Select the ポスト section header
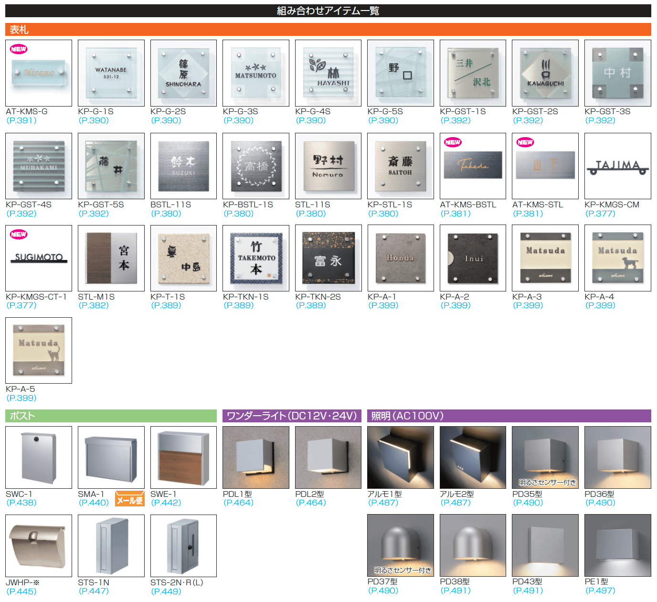 (x=22, y=416)
